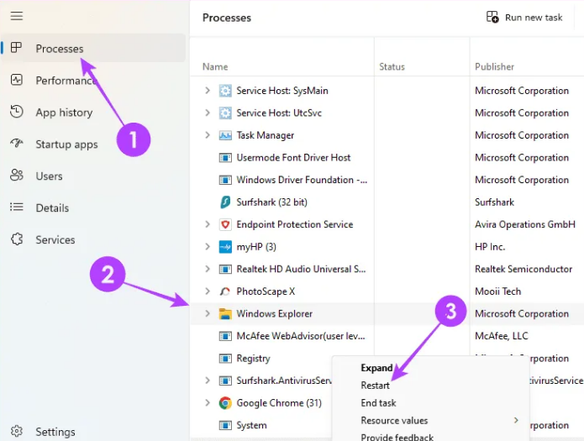Click the Mooii Tech publisher cell
Screen dimensions: 584x441
pos(497,291)
